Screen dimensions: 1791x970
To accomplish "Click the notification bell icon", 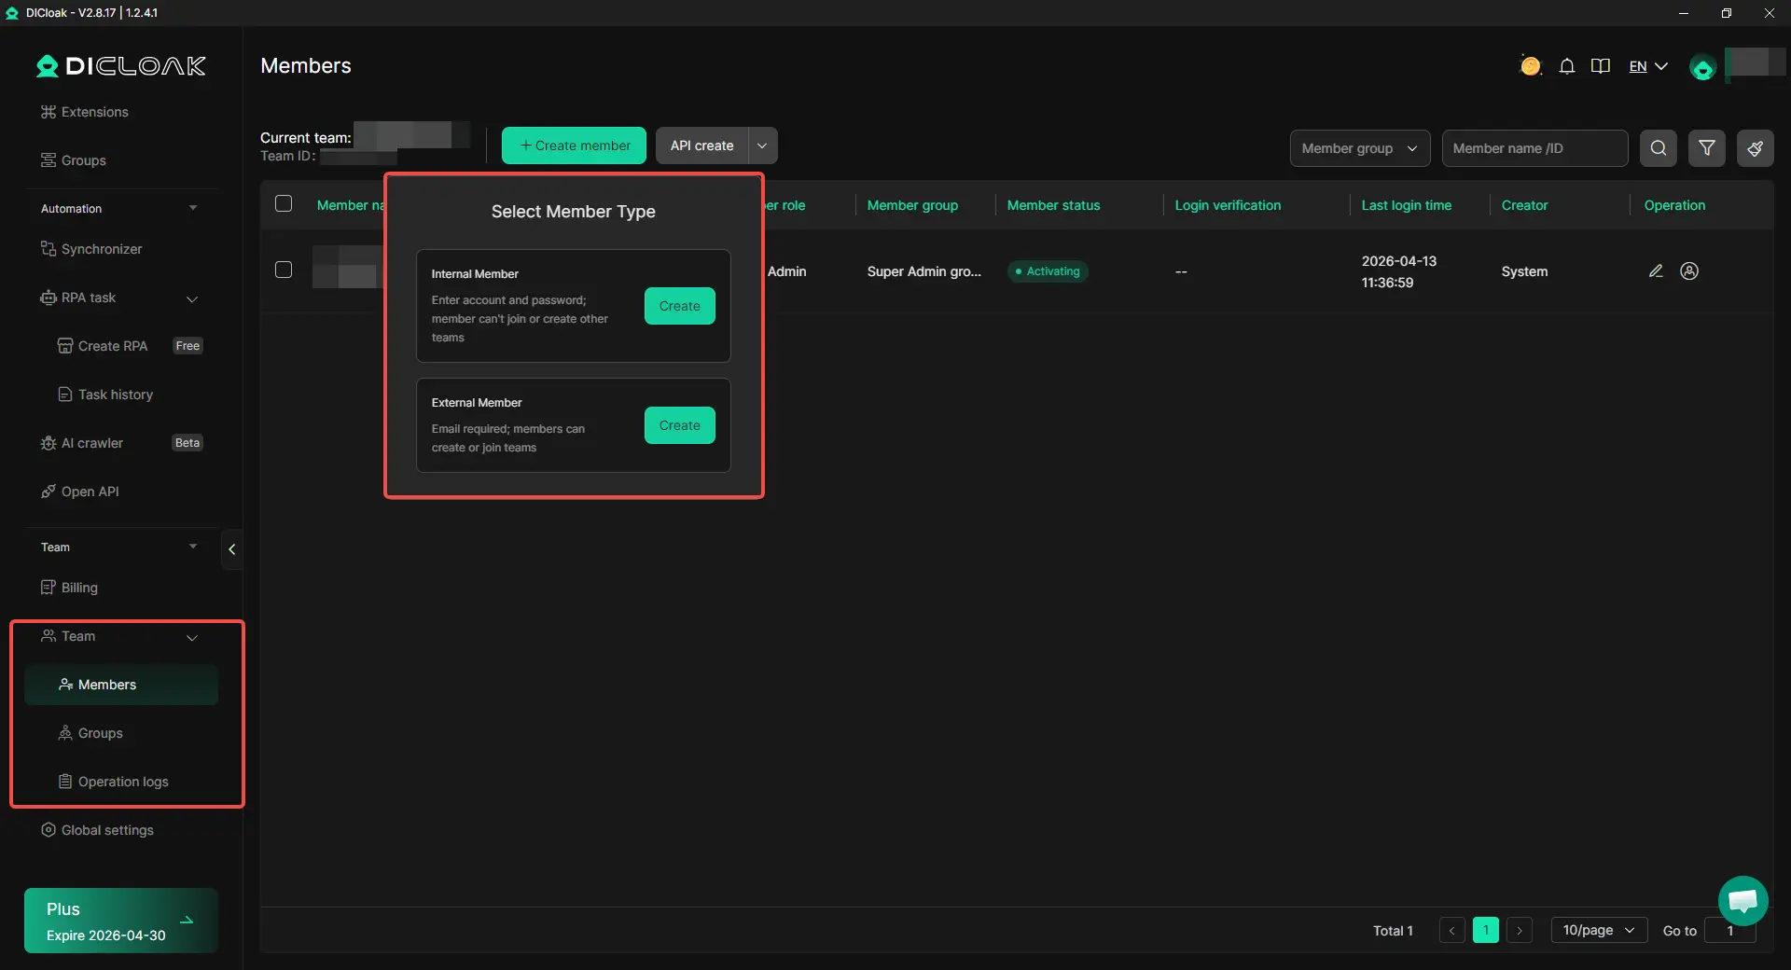I will click(x=1567, y=66).
